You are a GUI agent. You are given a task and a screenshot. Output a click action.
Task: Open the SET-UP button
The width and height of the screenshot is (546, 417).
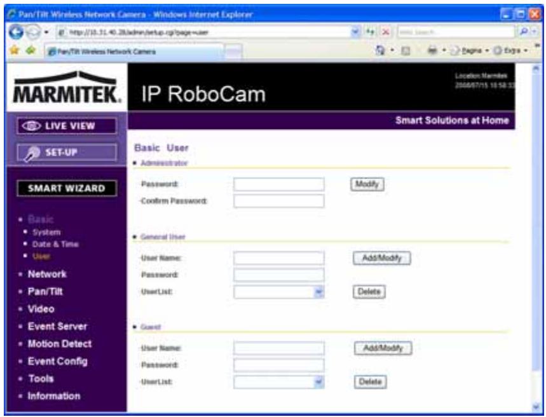(67, 153)
